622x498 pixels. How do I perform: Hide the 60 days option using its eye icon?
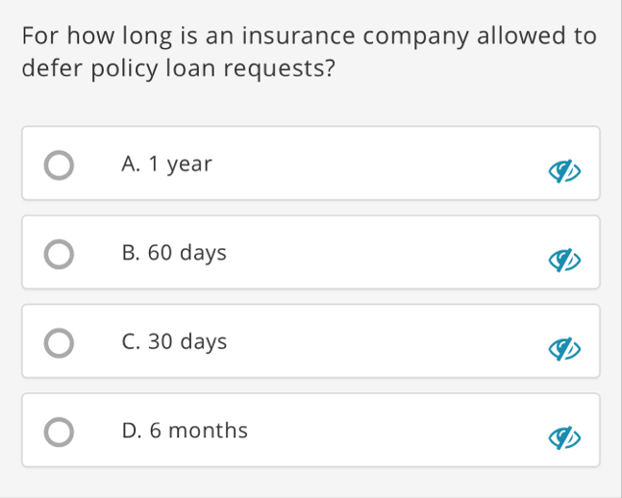tap(564, 260)
